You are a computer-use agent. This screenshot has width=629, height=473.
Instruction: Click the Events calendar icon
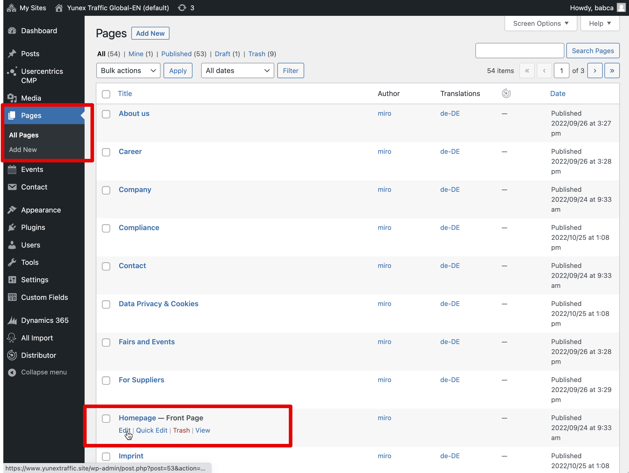(12, 169)
